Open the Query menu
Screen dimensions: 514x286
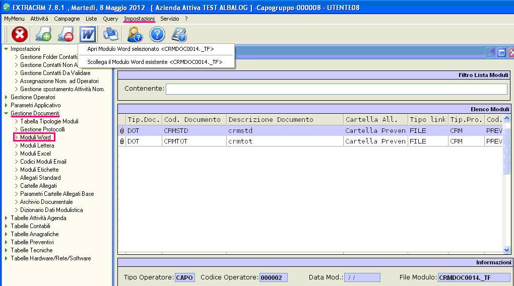click(x=110, y=19)
